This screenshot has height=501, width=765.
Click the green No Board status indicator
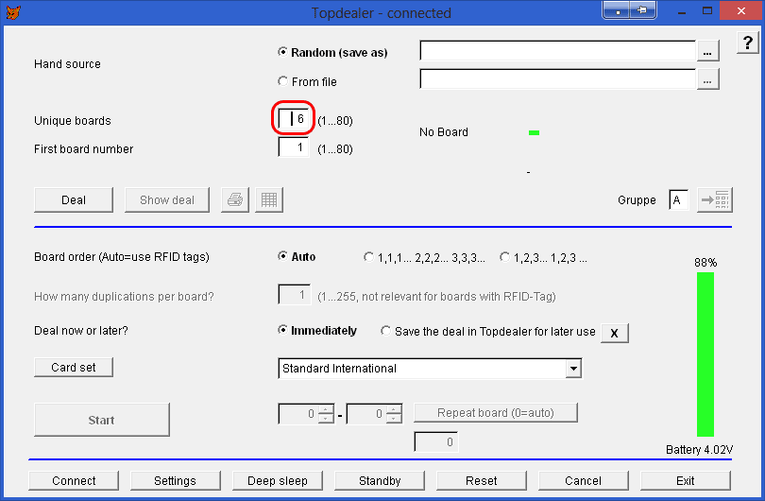point(534,132)
